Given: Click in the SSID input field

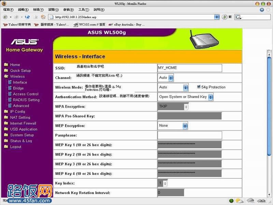Looking at the screenshot, I should click(190, 68).
